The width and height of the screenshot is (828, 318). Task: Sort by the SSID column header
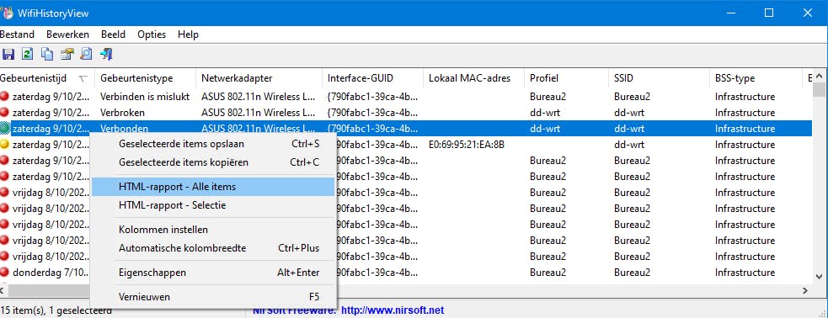[x=659, y=78]
